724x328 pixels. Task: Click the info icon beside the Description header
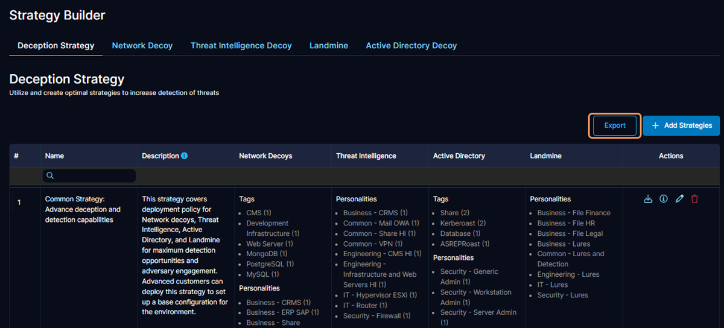coord(185,156)
